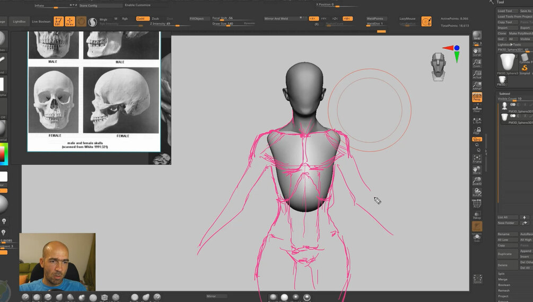Select the Frame mesh icon
533x302 pixels.
(477, 159)
